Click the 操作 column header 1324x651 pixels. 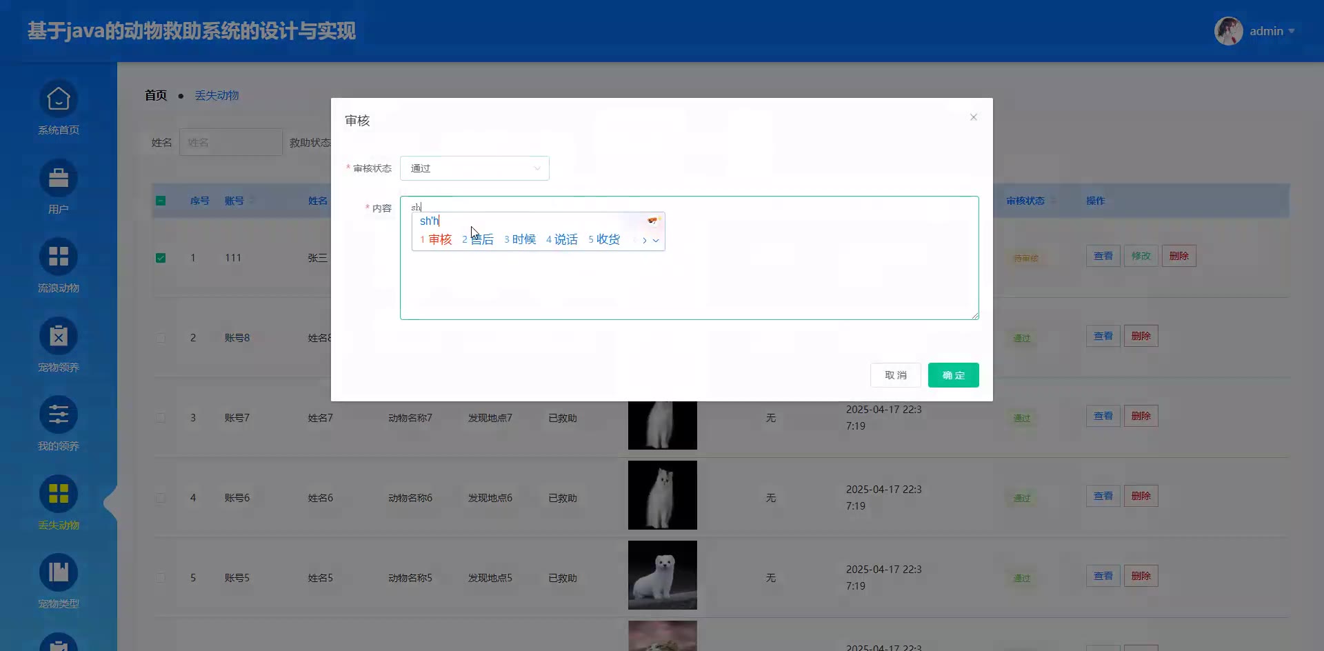(1096, 201)
